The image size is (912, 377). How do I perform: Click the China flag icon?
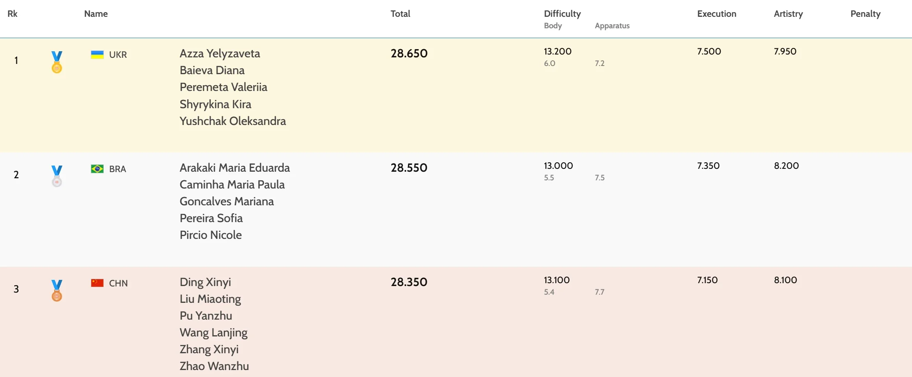coord(97,283)
